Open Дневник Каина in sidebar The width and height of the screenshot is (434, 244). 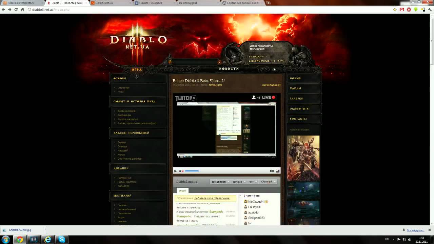(126, 111)
